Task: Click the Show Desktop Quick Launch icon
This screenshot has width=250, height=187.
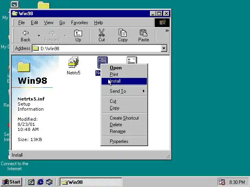Action: click(31, 182)
